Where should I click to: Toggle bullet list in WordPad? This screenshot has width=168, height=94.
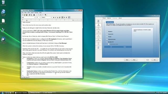69,17
